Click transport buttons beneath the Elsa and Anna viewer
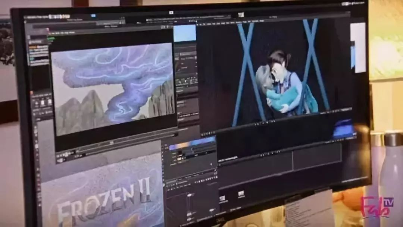The width and height of the screenshot is (403, 227). 266,123
